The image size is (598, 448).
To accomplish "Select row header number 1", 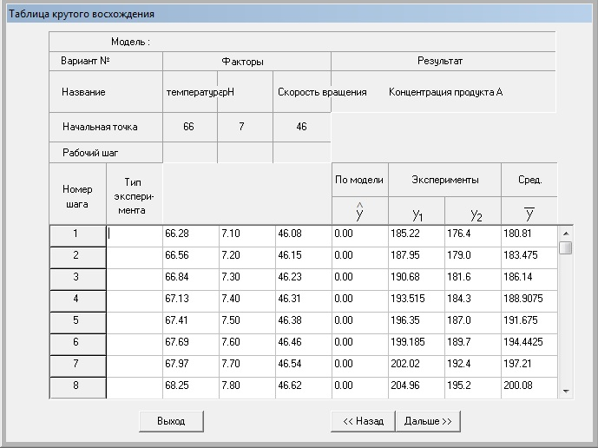I will pyautogui.click(x=78, y=236).
